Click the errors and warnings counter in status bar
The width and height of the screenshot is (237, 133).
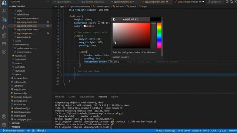42,130
